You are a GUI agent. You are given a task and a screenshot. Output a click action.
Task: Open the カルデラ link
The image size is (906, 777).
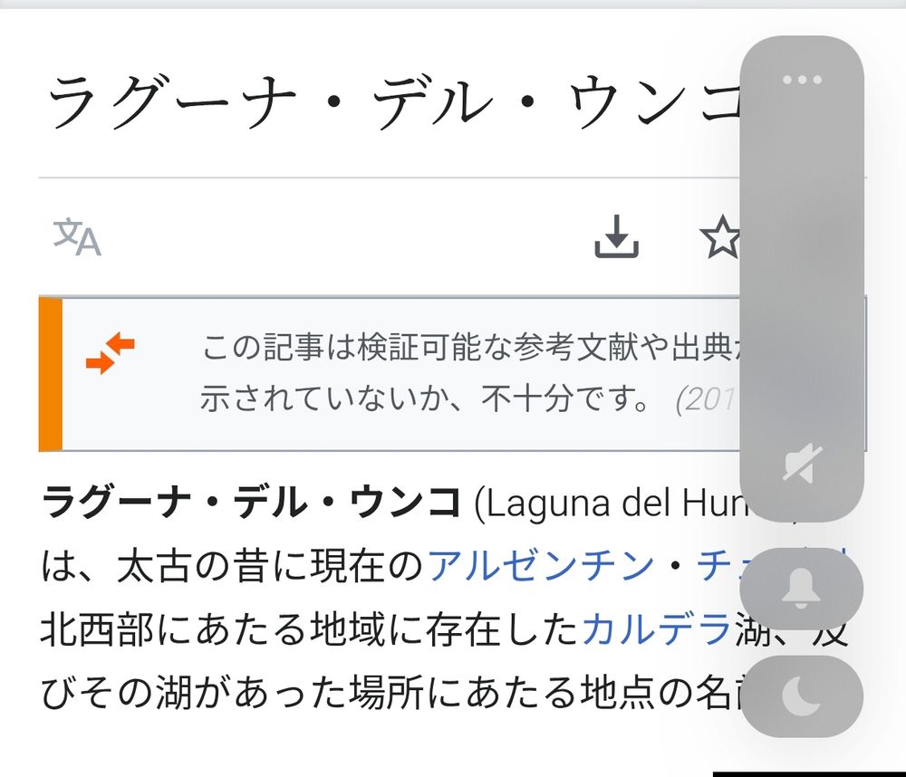pyautogui.click(x=657, y=628)
